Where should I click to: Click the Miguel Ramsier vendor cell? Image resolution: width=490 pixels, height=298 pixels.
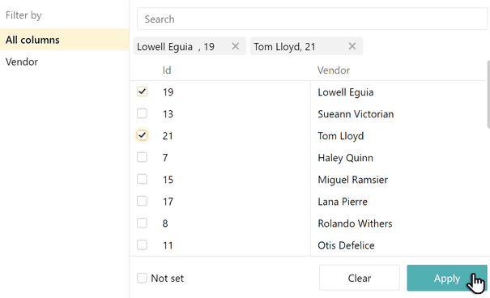pyautogui.click(x=352, y=180)
